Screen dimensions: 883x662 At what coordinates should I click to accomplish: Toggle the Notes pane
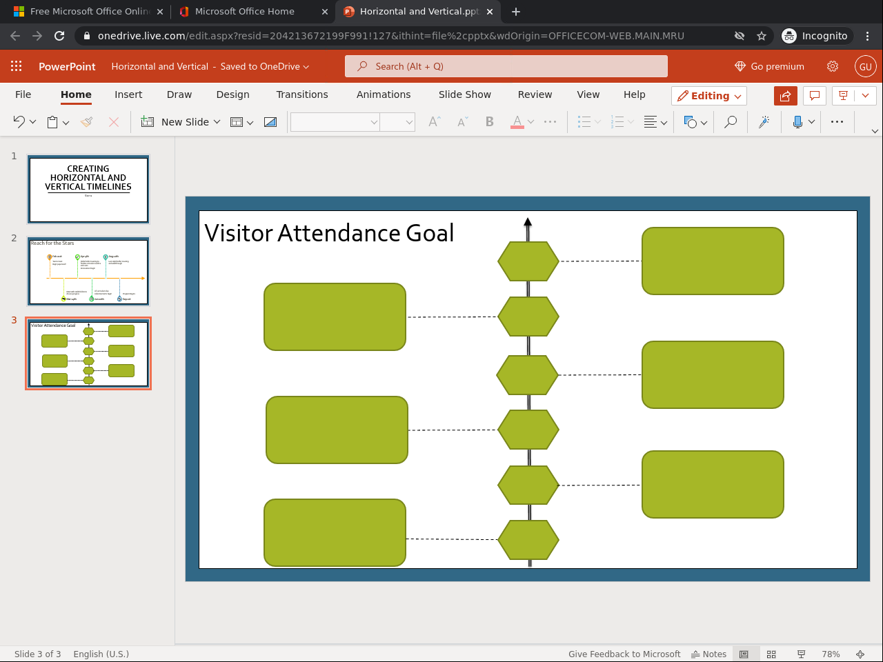709,654
